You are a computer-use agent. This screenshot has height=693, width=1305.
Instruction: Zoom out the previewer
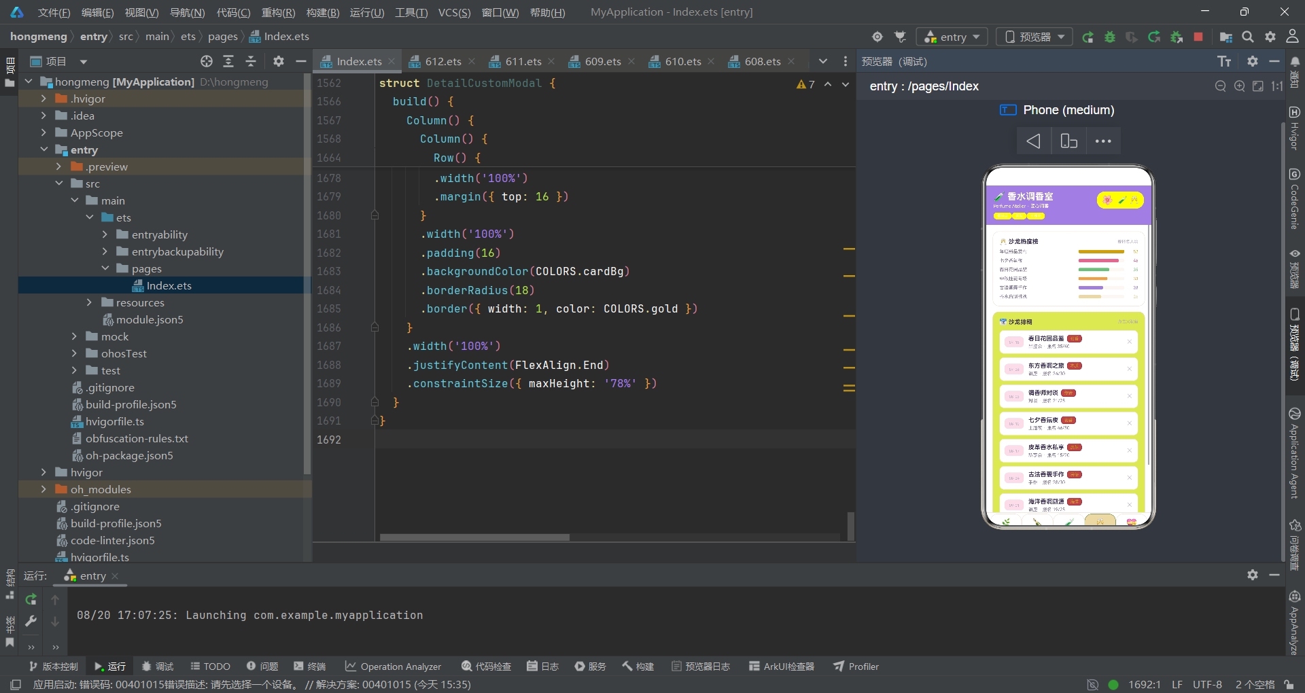1221,86
